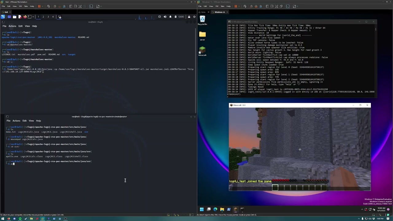Launch Edge from Windows 11 taskbar
This screenshot has height=221, width=393.
coord(215,209)
